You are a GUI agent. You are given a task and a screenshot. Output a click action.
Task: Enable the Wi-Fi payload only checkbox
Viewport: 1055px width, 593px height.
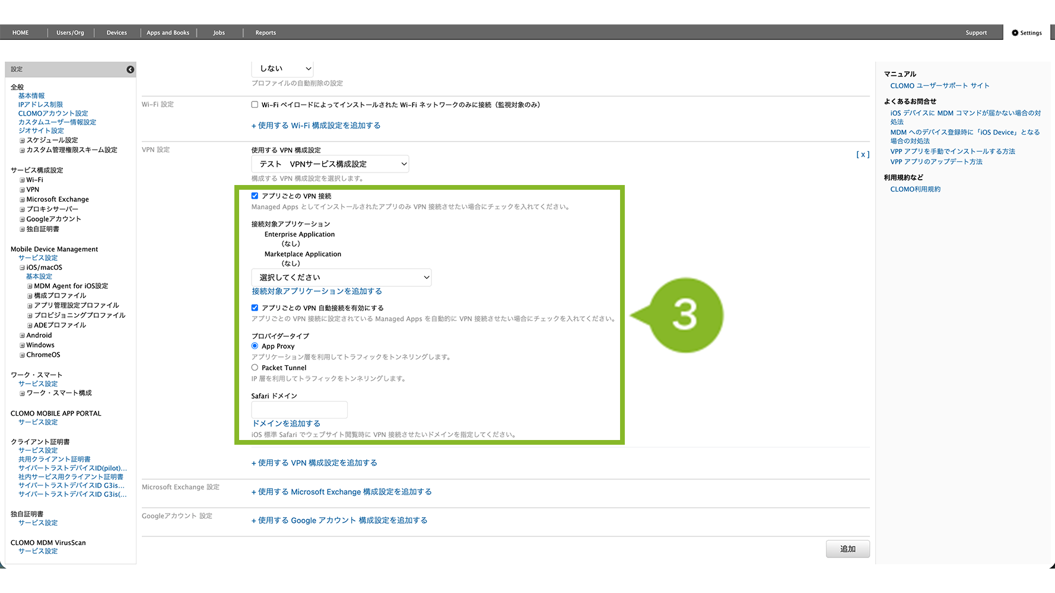[x=255, y=105]
